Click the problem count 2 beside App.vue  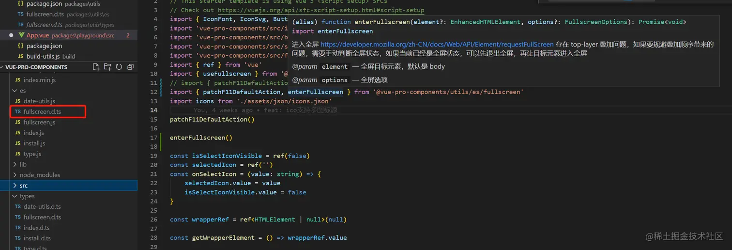128,35
